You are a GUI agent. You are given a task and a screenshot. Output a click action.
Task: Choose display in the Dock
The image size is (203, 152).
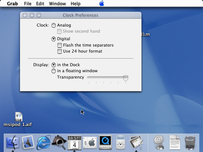pyautogui.click(x=54, y=65)
